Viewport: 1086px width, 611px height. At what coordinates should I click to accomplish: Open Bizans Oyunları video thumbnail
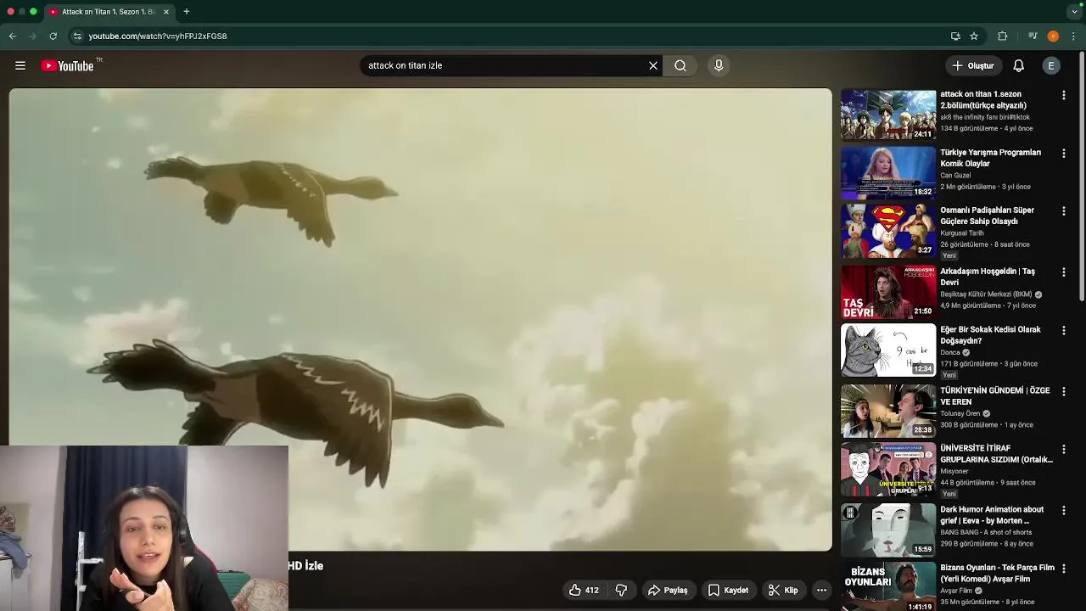[x=888, y=586]
